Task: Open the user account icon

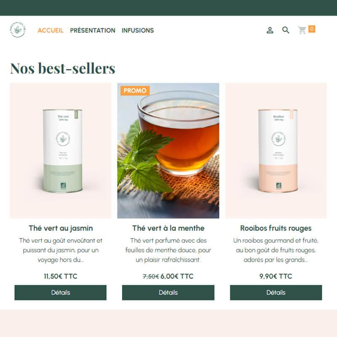Action: 270,30
